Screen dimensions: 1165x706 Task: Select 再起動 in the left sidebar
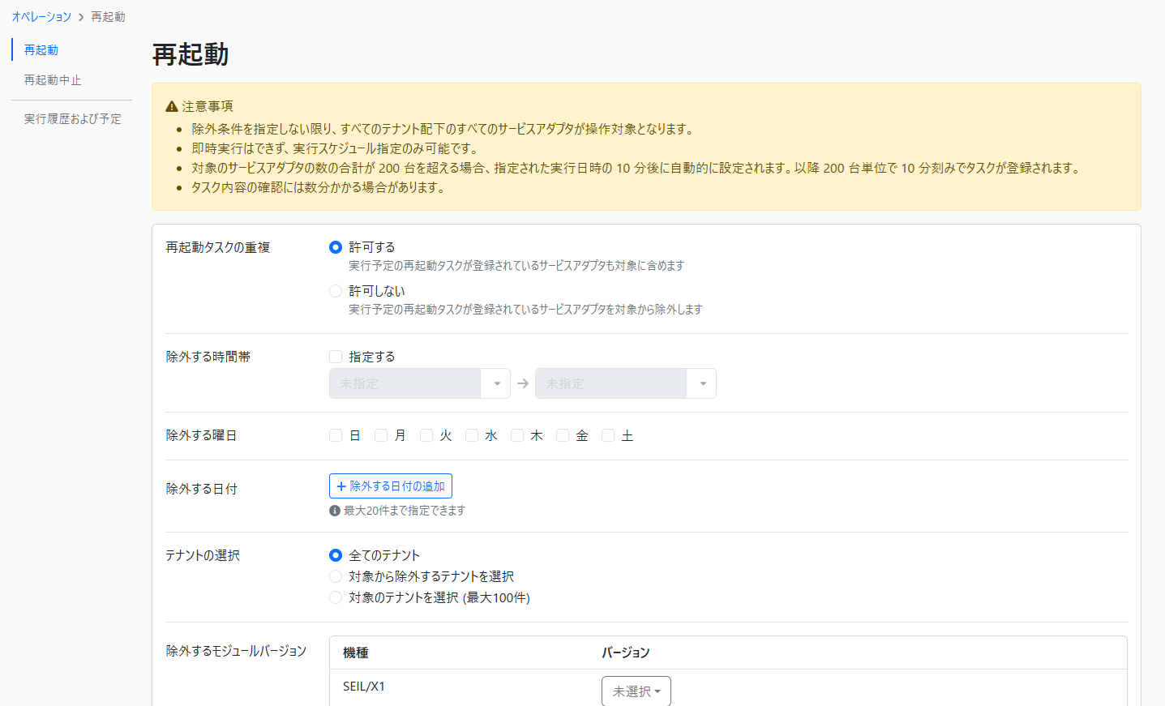pos(41,50)
